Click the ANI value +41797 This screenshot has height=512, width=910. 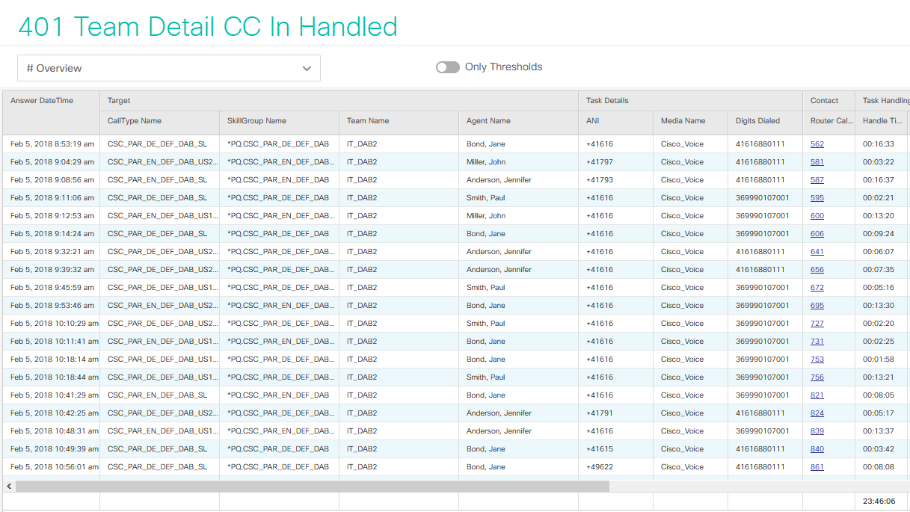pos(600,162)
